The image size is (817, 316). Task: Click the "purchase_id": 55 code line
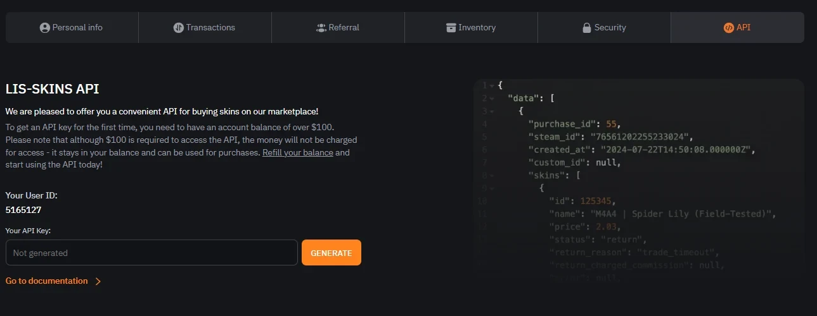(574, 124)
